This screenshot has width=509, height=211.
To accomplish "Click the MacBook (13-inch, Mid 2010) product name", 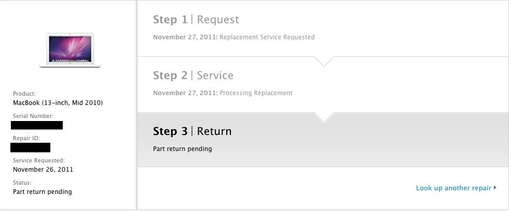I will (58, 103).
